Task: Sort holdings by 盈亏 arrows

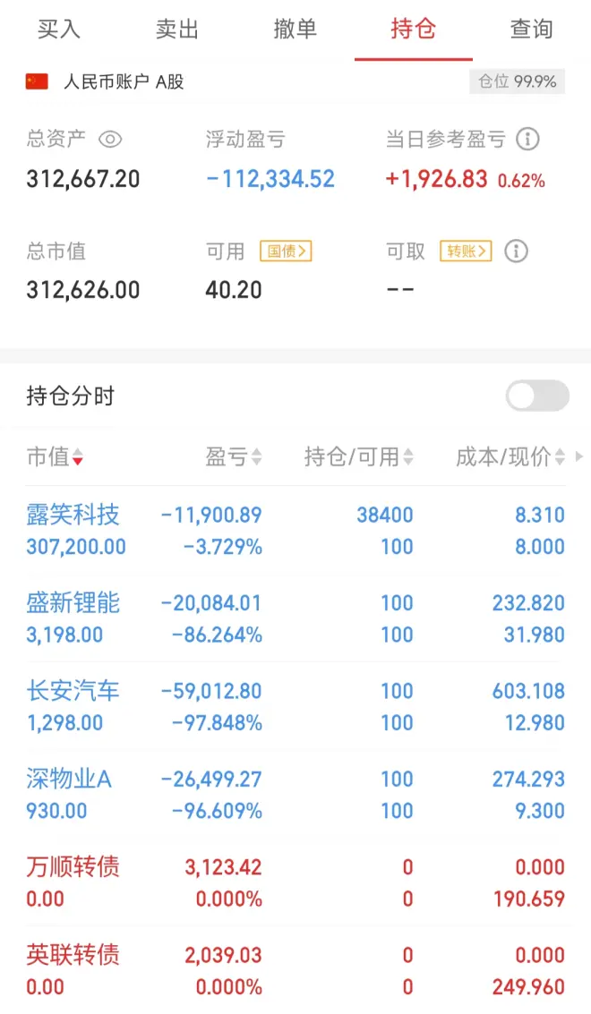Action: click(257, 458)
